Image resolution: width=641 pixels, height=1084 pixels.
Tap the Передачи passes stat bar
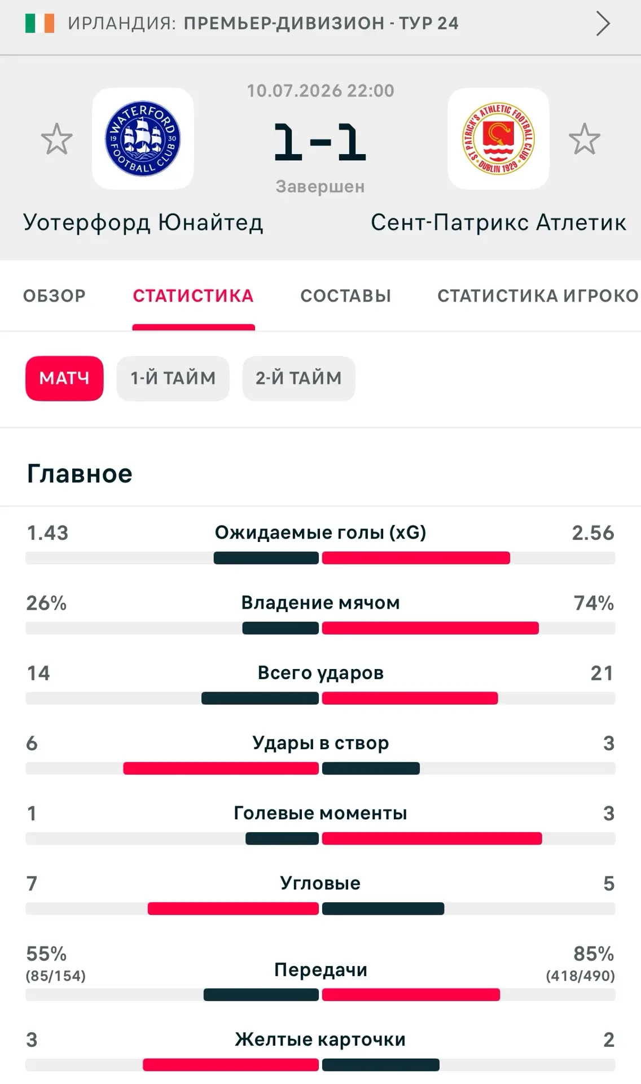321,995
